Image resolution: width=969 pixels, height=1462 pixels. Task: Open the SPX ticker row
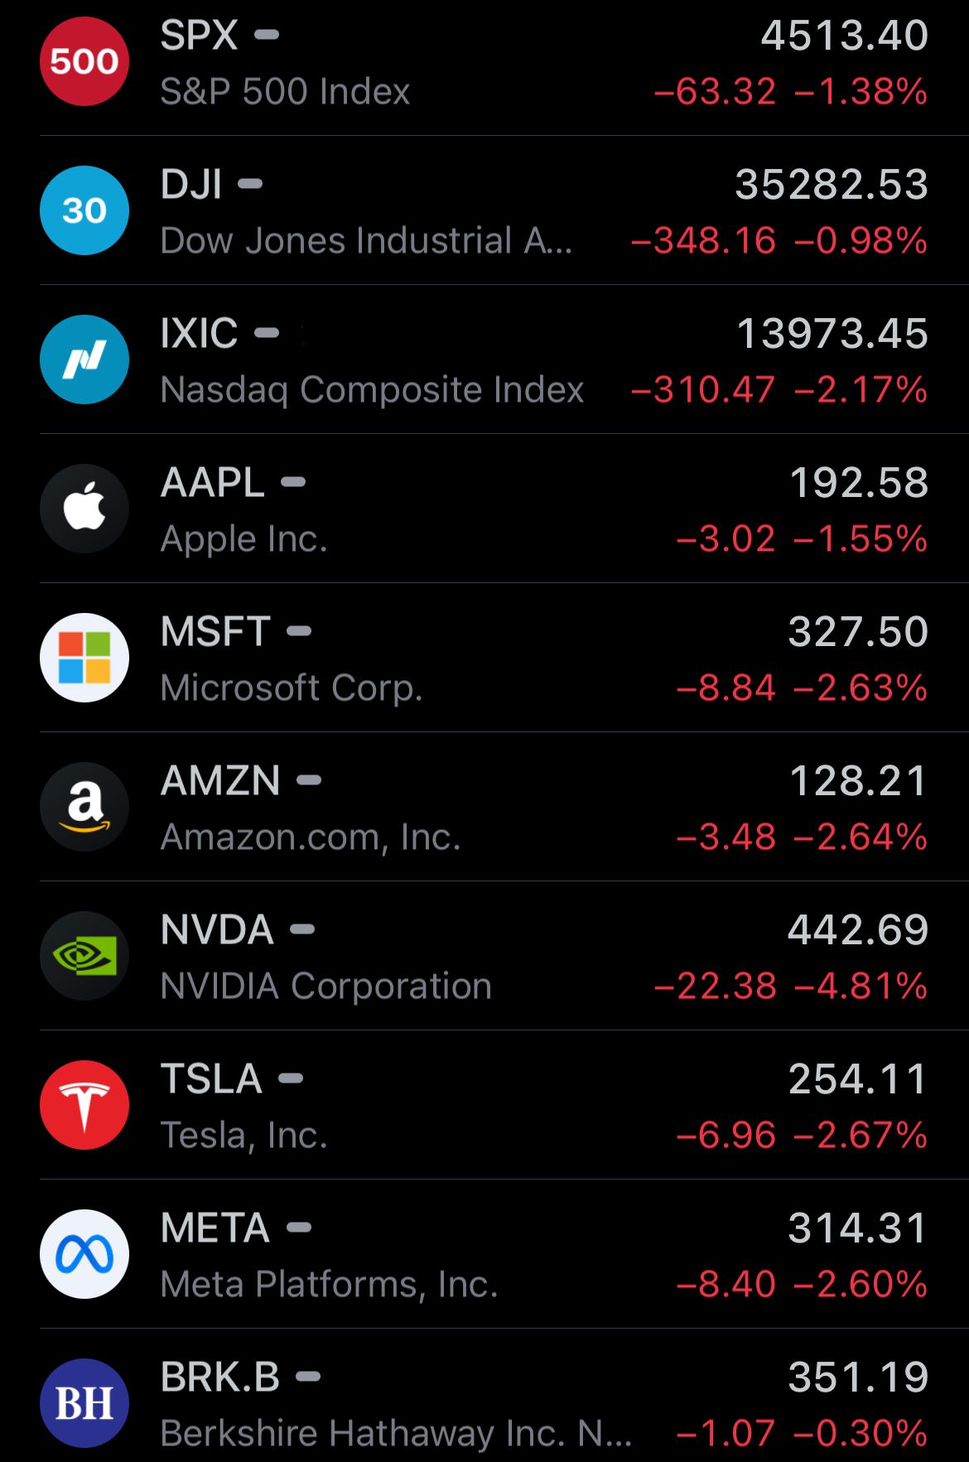point(485,63)
